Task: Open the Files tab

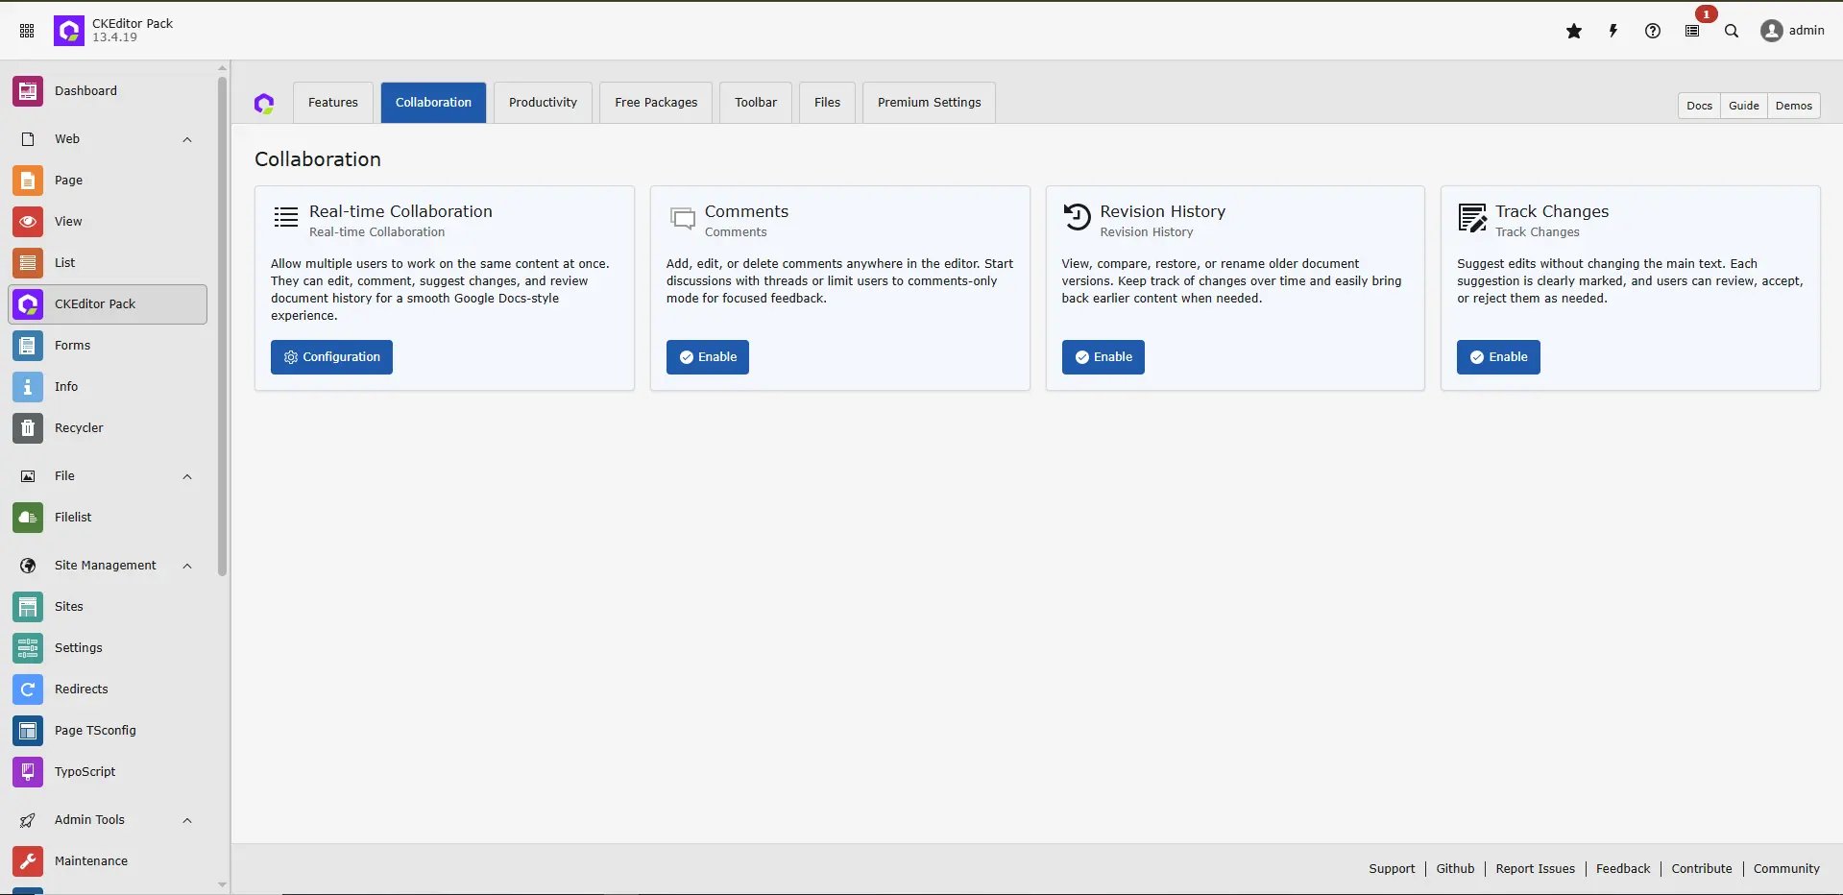Action: (x=827, y=103)
